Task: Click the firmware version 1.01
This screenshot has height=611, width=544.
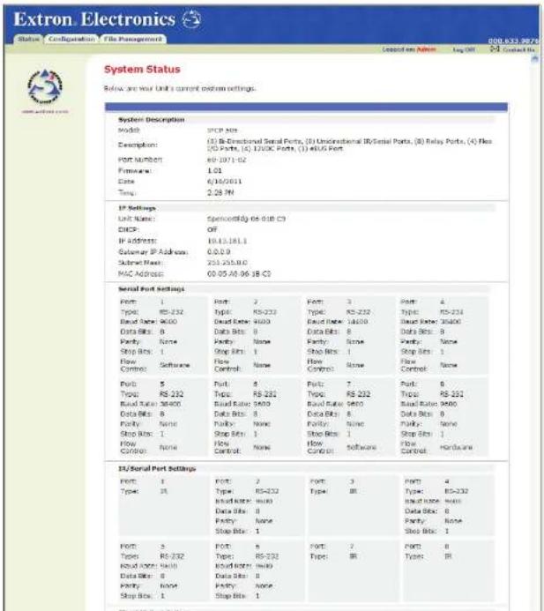Action: click(x=214, y=171)
